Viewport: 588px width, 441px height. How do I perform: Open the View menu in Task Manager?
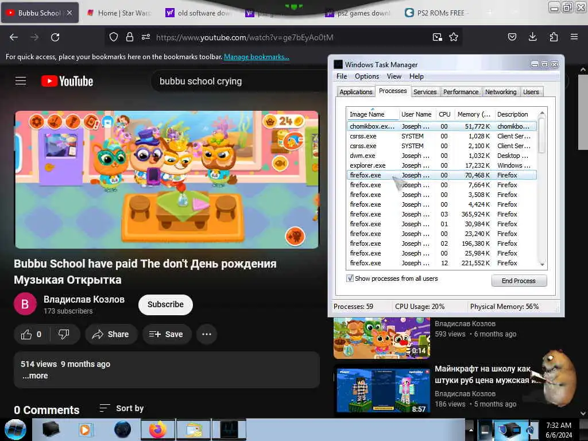point(394,76)
